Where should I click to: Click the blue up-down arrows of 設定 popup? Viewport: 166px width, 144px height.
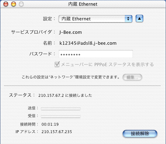pyautogui.click(x=128, y=19)
